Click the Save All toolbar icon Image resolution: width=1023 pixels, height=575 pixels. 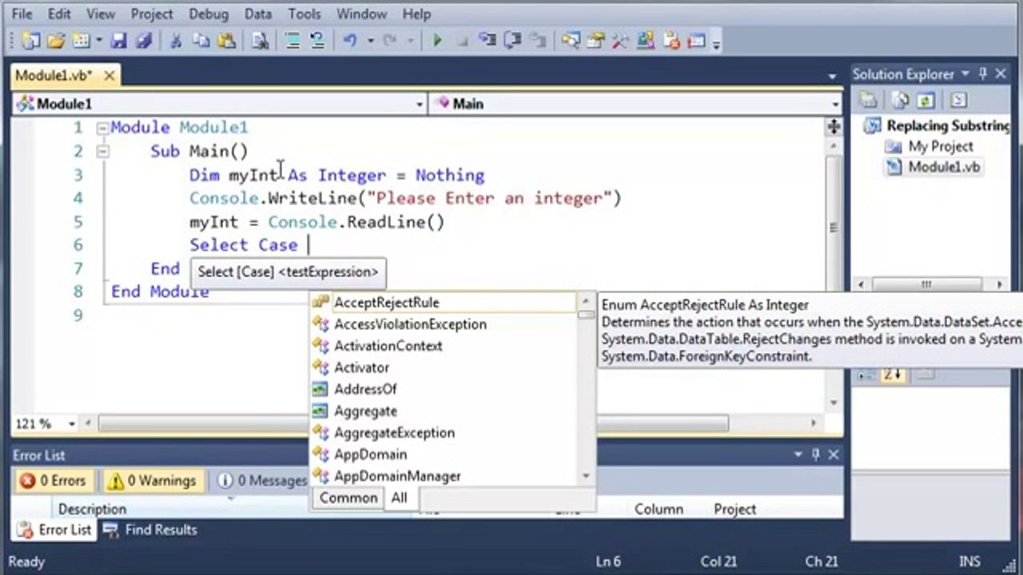pos(144,41)
